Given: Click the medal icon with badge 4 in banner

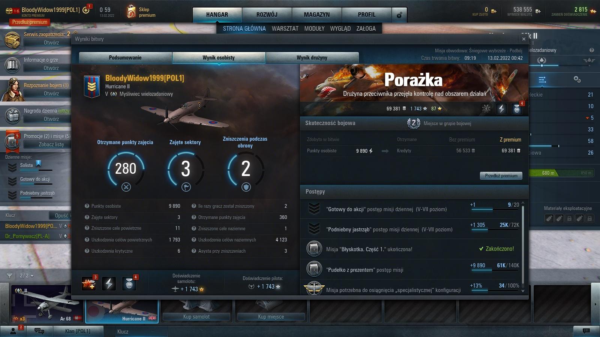Looking at the screenshot, I should pos(517,109).
